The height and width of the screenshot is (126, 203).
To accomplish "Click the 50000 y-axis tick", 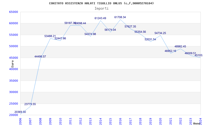I will 13,46.
